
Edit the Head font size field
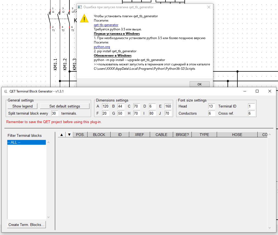[211, 106]
